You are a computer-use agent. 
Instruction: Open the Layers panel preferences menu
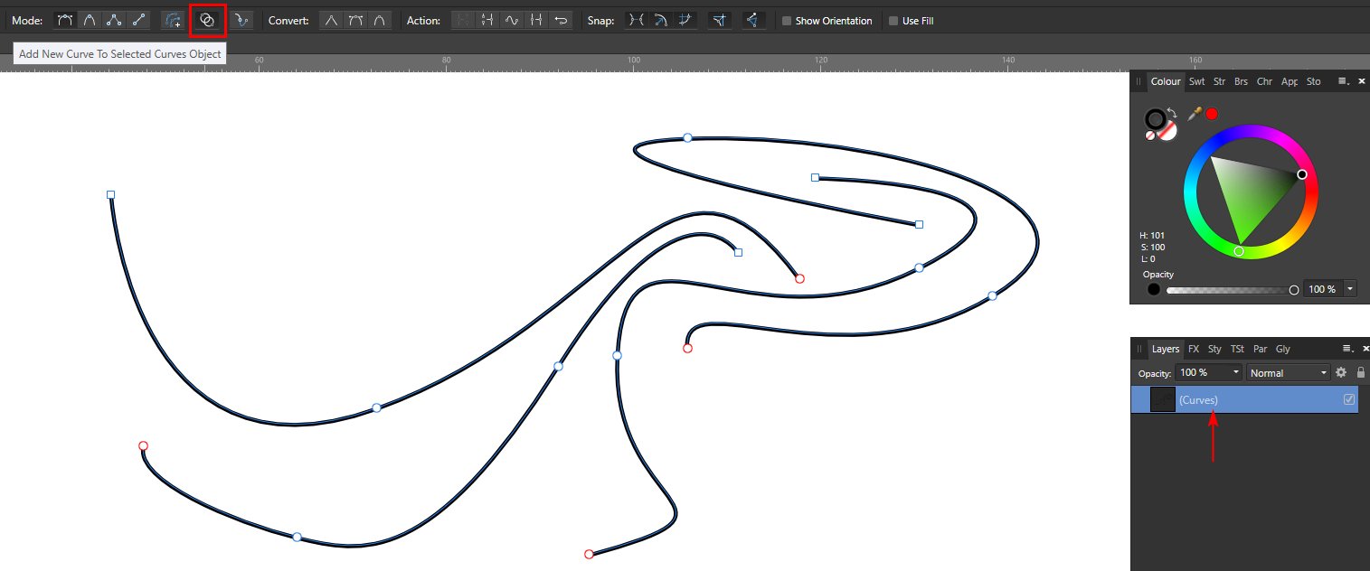tap(1346, 349)
